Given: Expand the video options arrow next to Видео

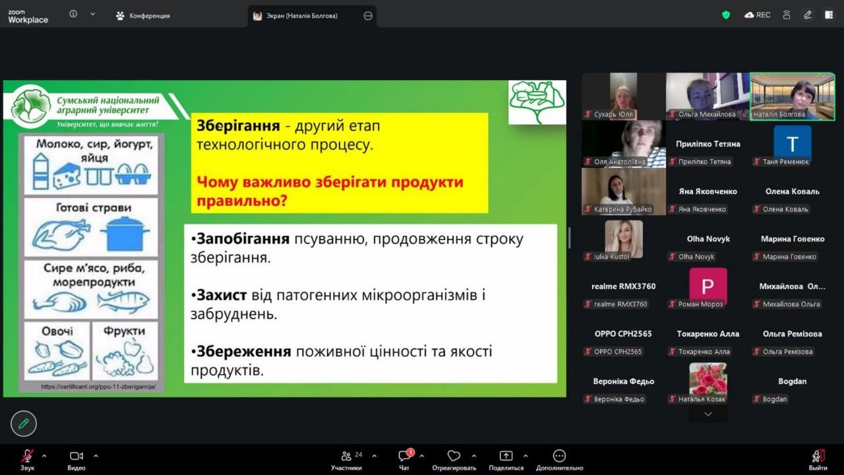Looking at the screenshot, I should 96,456.
